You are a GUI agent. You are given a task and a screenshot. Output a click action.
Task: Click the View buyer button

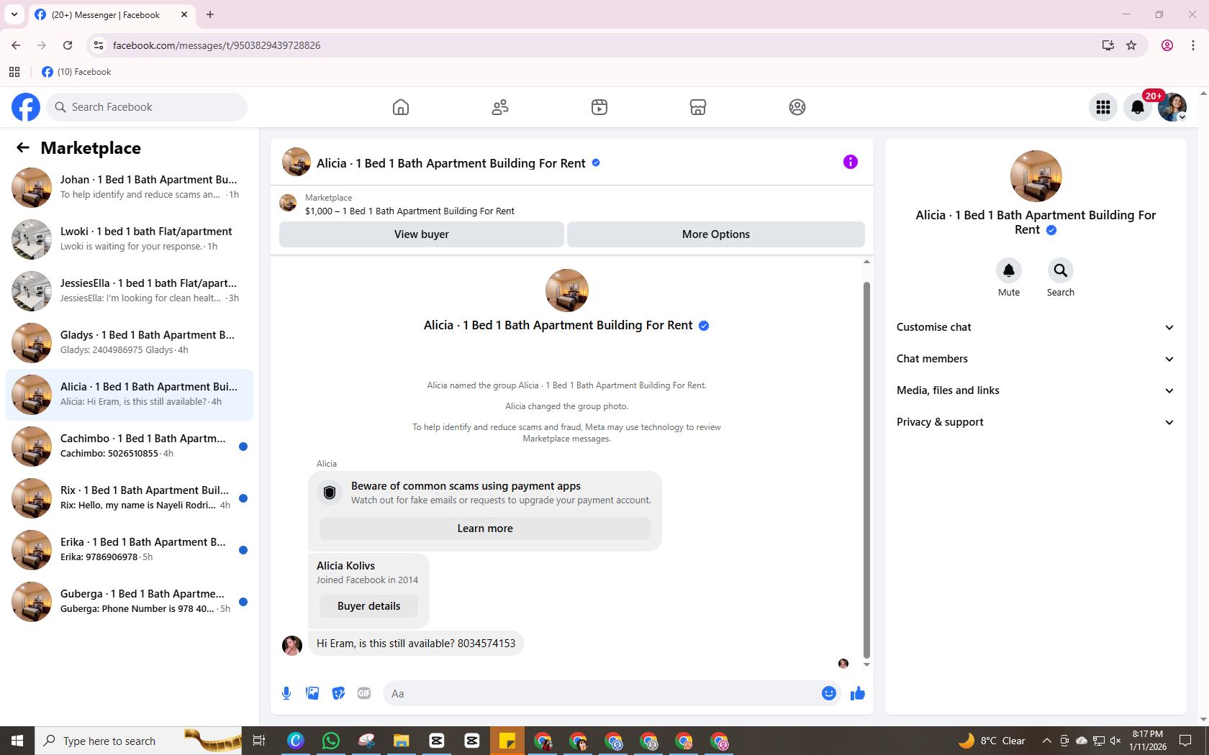pos(422,234)
